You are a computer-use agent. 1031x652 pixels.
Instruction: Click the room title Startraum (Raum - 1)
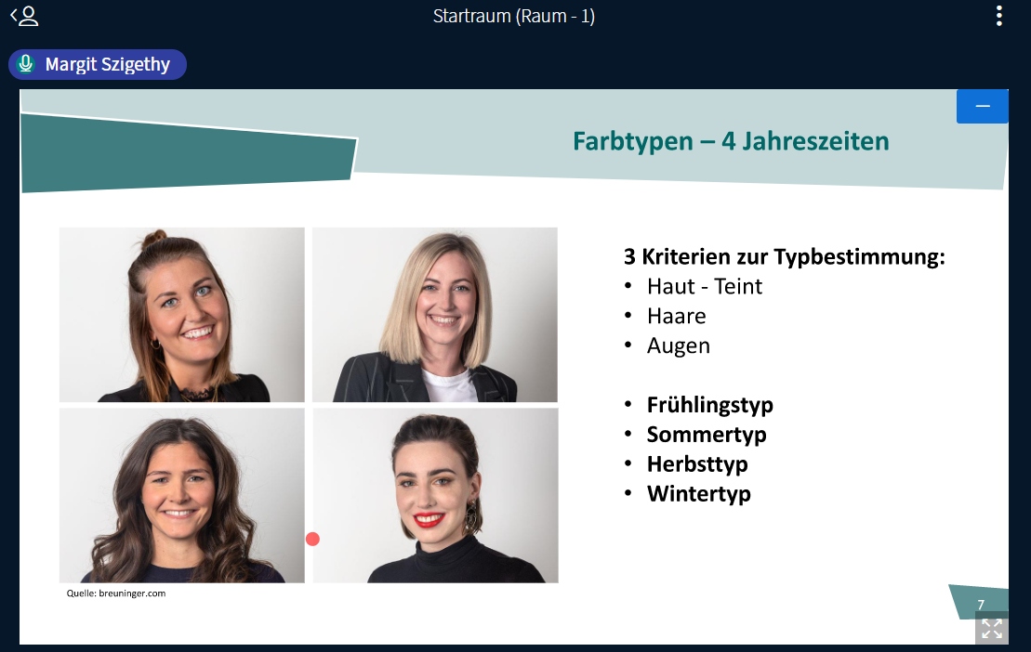click(x=514, y=16)
